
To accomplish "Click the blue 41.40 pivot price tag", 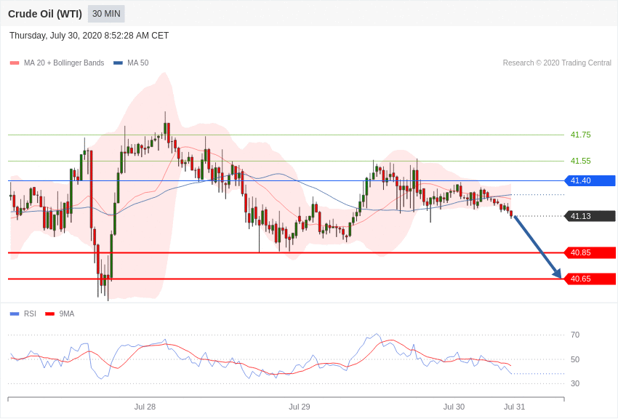I will (x=590, y=180).
